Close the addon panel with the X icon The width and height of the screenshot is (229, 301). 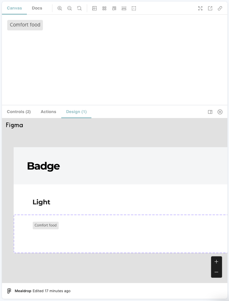coord(220,112)
